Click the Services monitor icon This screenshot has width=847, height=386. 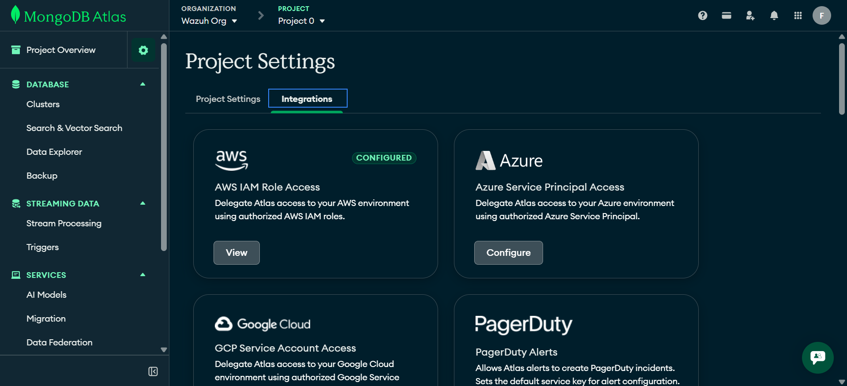(x=16, y=275)
